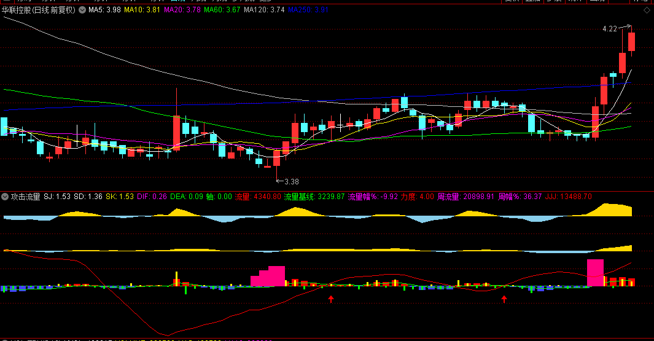Click the 攻击流量 indicator name
The width and height of the screenshot is (654, 341).
pyautogui.click(x=25, y=197)
